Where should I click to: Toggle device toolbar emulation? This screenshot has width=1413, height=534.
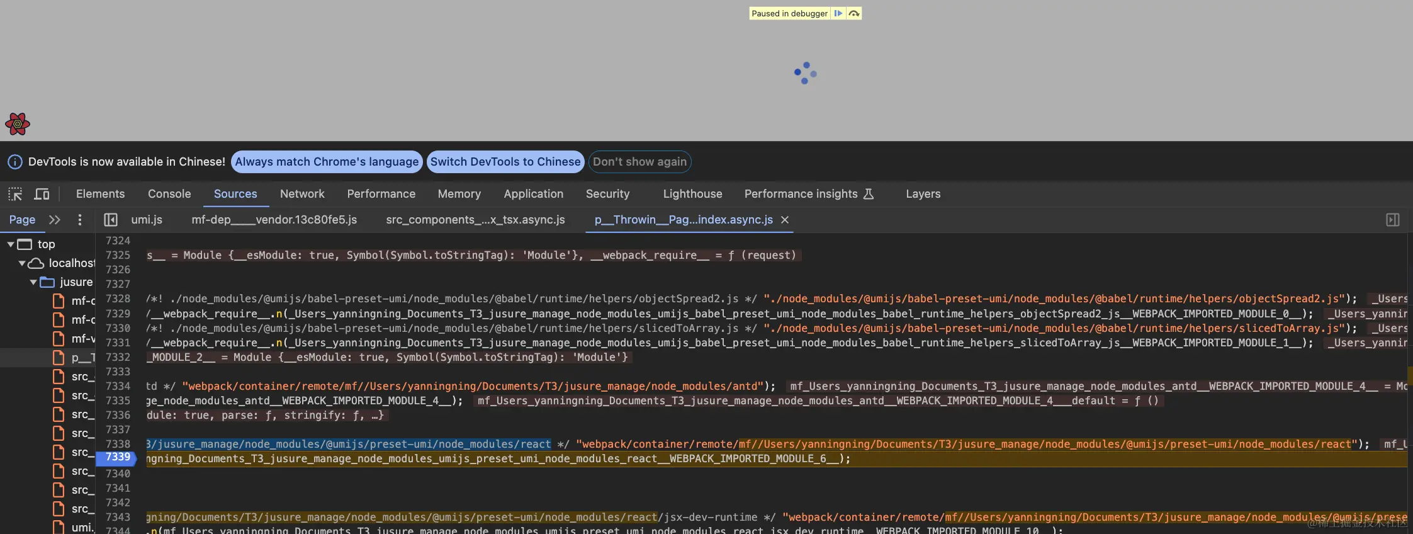(42, 194)
